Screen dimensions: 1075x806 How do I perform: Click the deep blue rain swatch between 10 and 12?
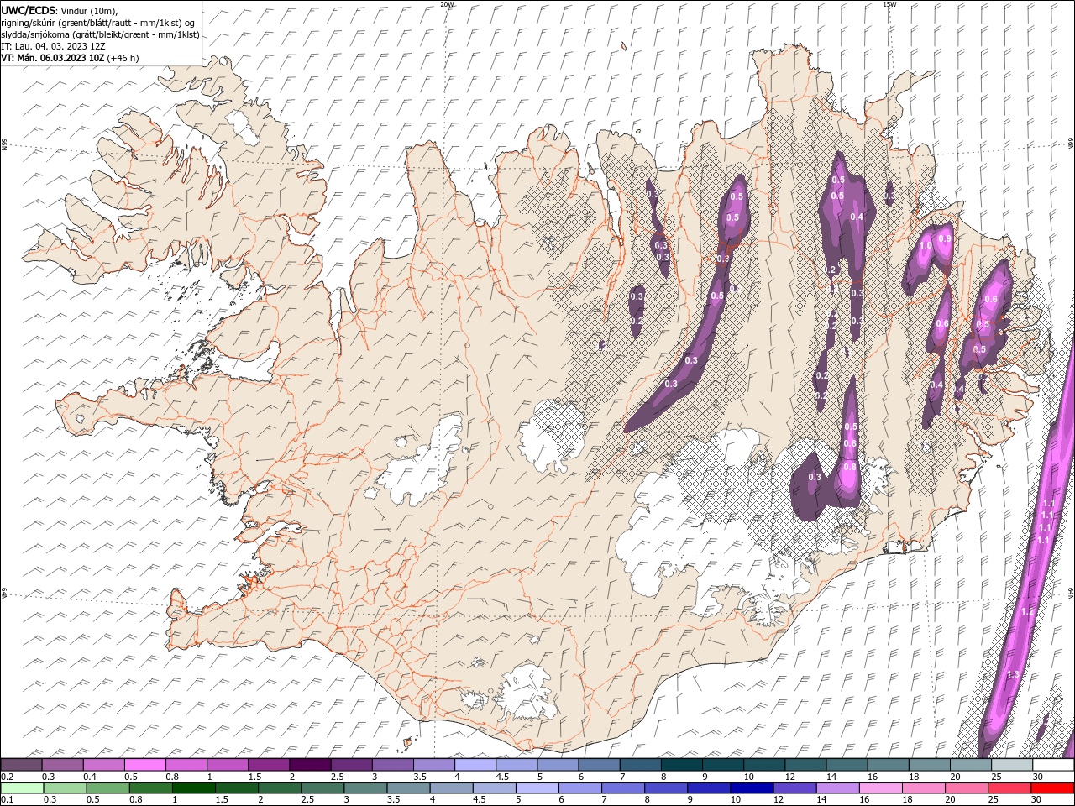751,788
